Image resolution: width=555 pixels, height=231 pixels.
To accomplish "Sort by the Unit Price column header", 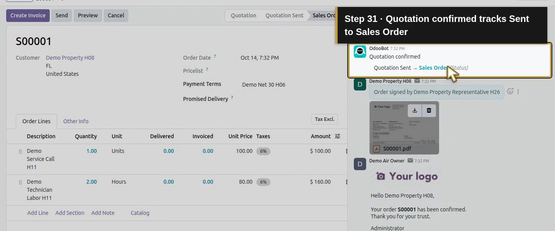I will click(240, 136).
